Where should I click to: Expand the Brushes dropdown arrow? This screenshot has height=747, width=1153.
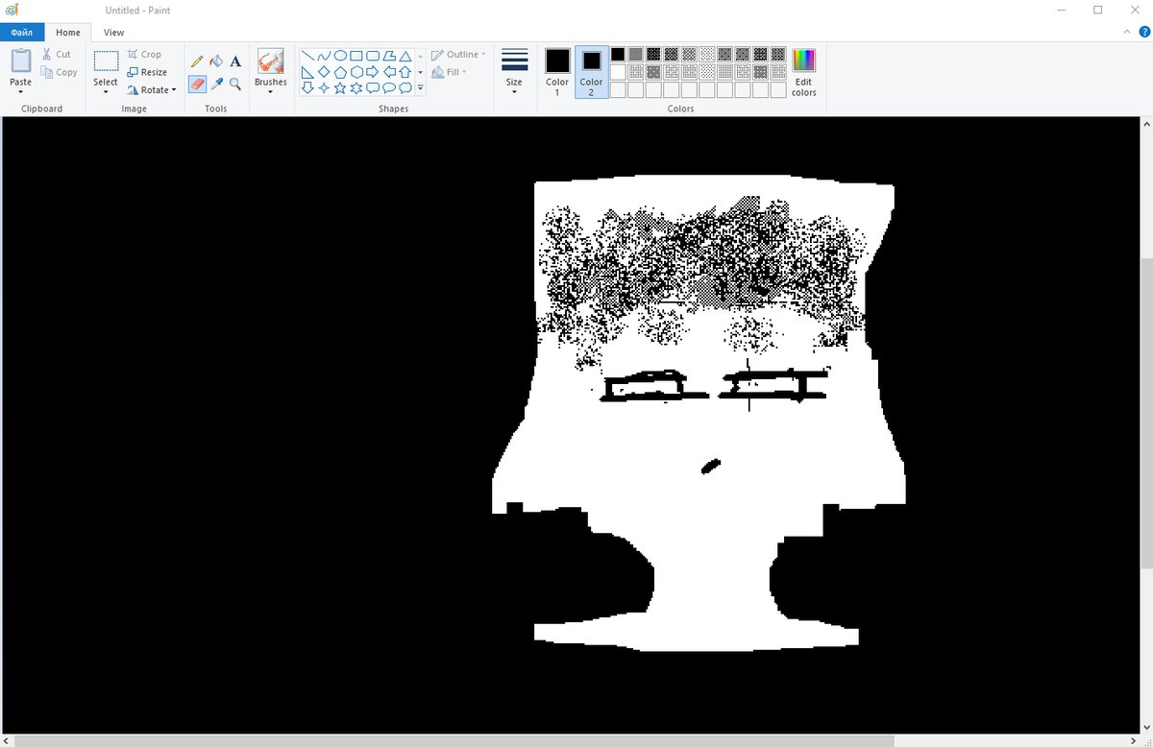(271, 92)
